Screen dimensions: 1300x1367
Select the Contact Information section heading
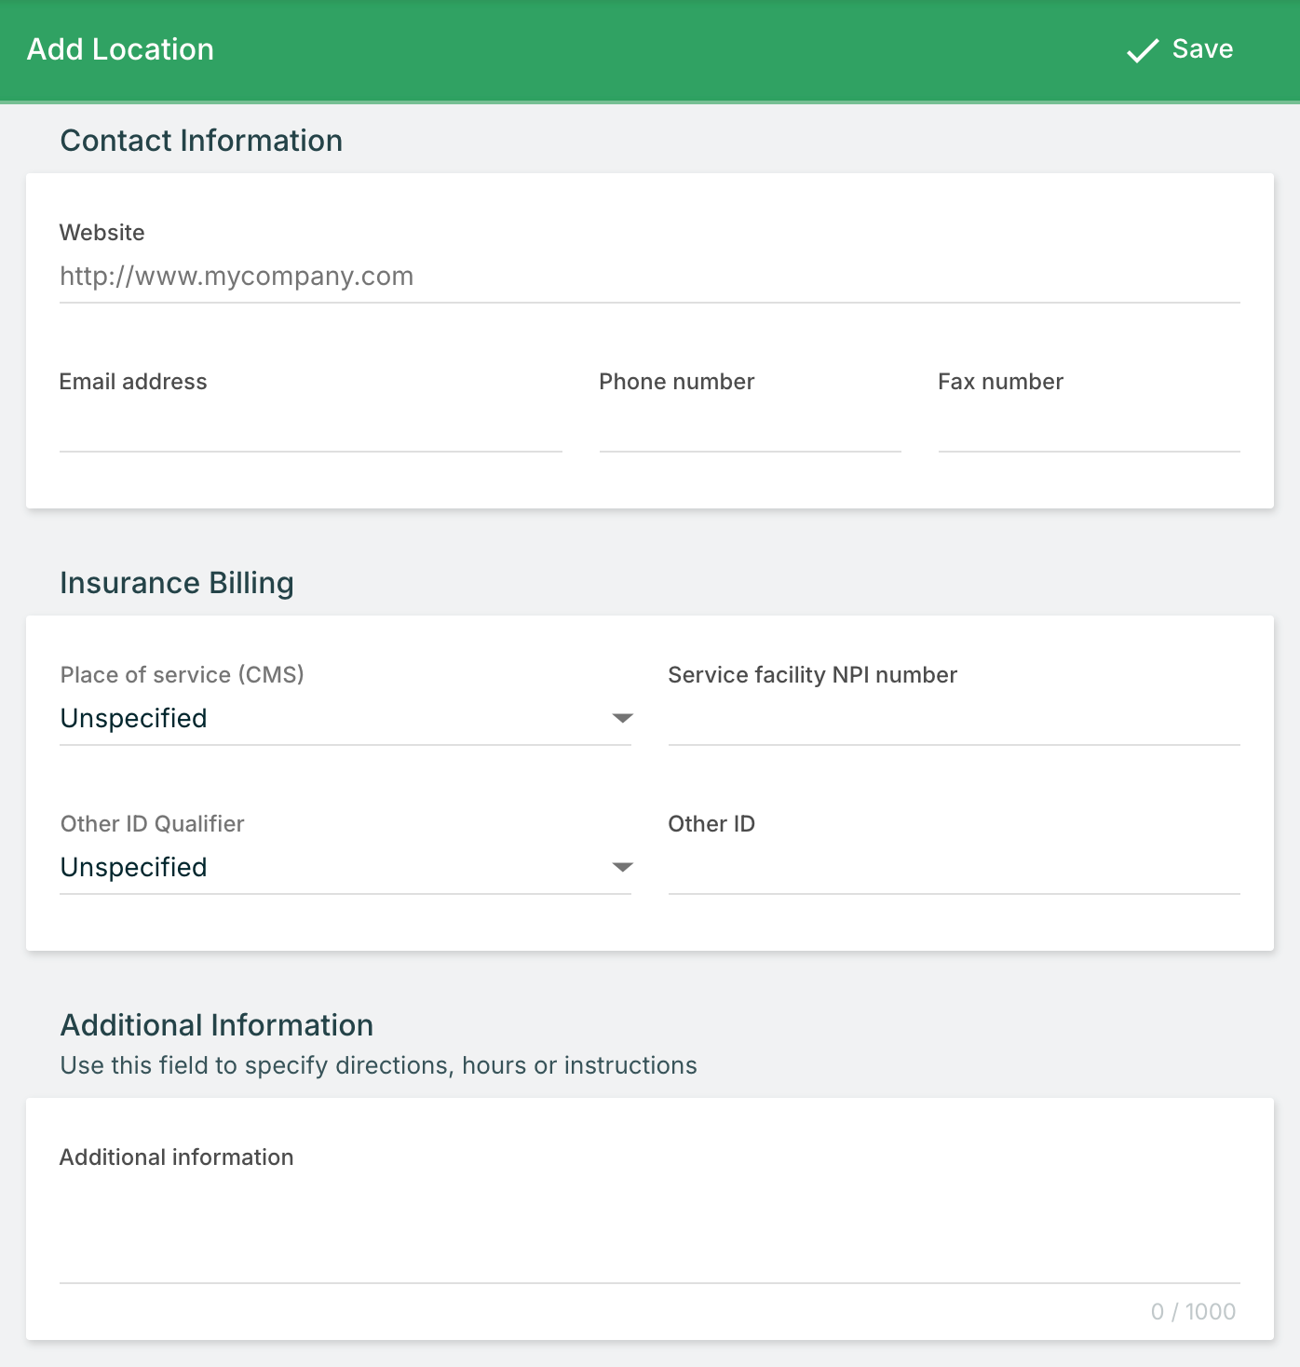pos(201,141)
